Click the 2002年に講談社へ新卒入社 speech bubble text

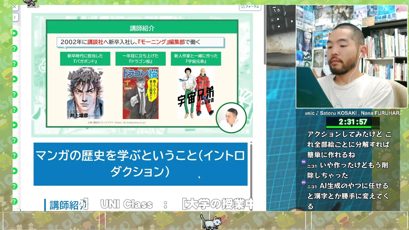140,42
